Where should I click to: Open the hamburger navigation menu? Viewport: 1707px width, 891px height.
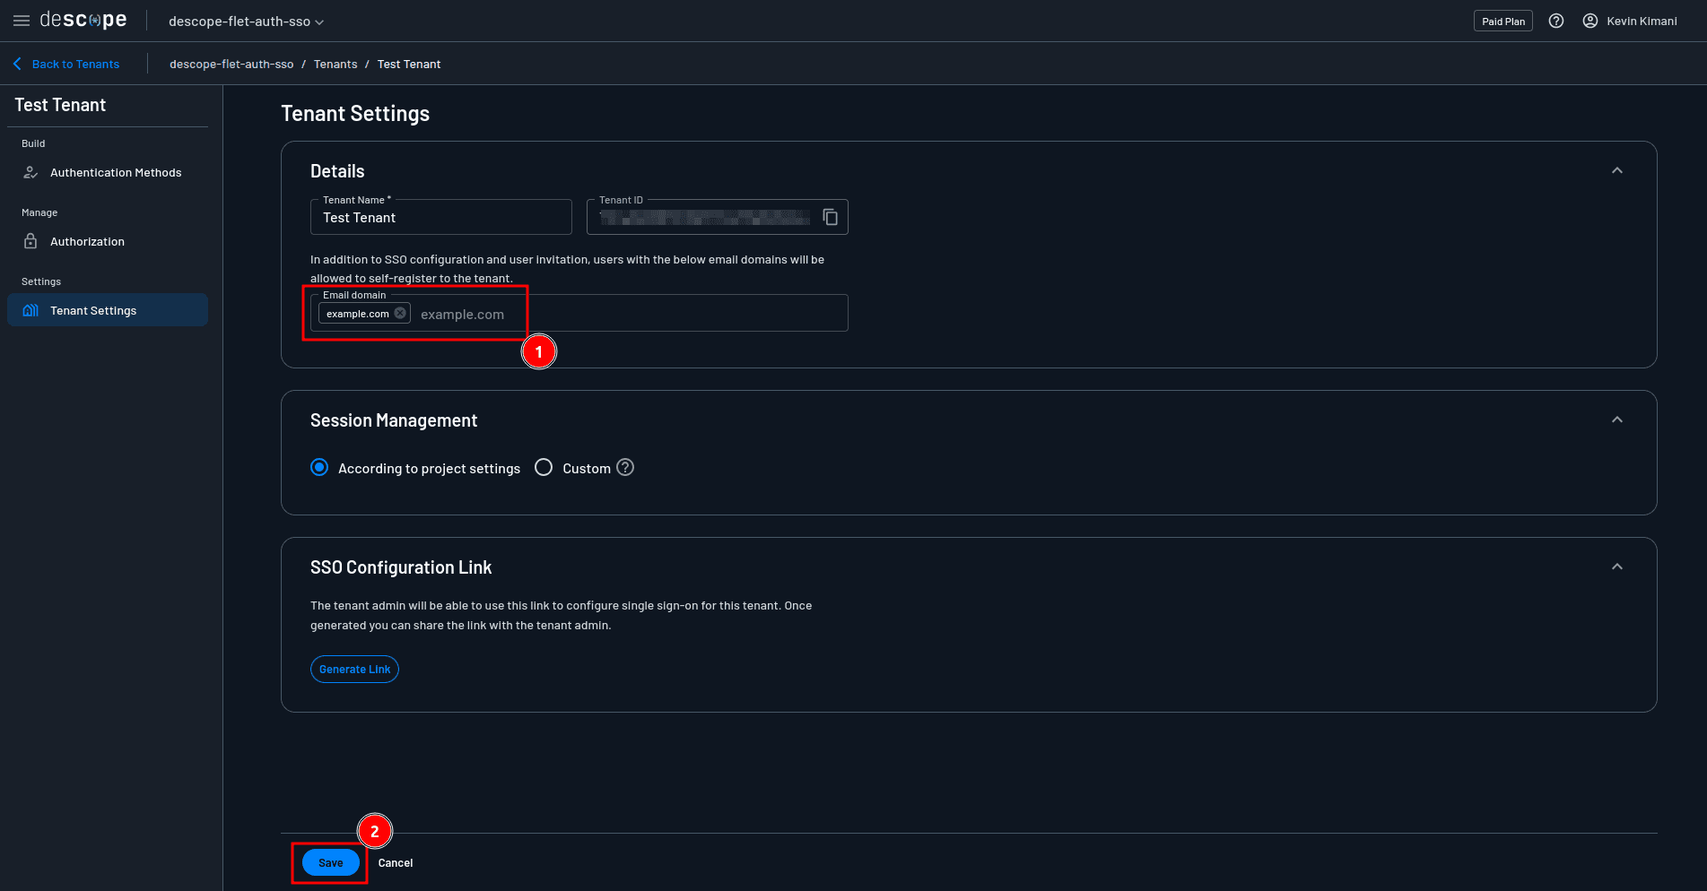click(x=22, y=21)
